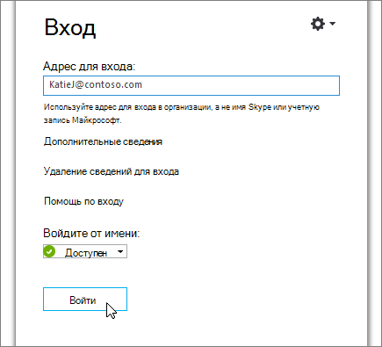Click the Вход heading text
The width and height of the screenshot is (382, 347).
click(x=70, y=28)
